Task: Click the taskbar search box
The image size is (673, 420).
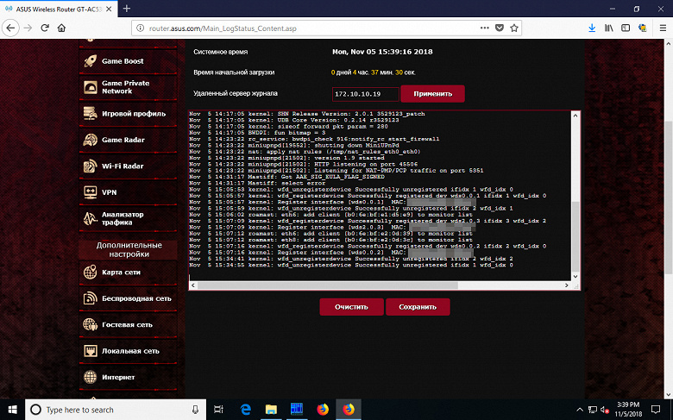Action: click(116, 410)
